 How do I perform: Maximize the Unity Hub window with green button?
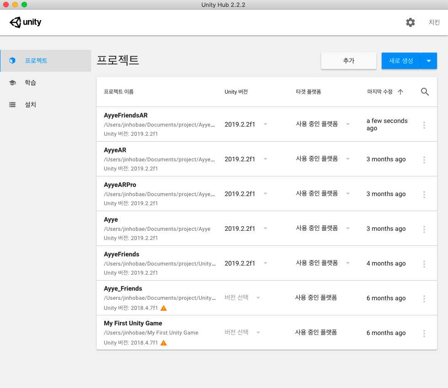pos(24,5)
